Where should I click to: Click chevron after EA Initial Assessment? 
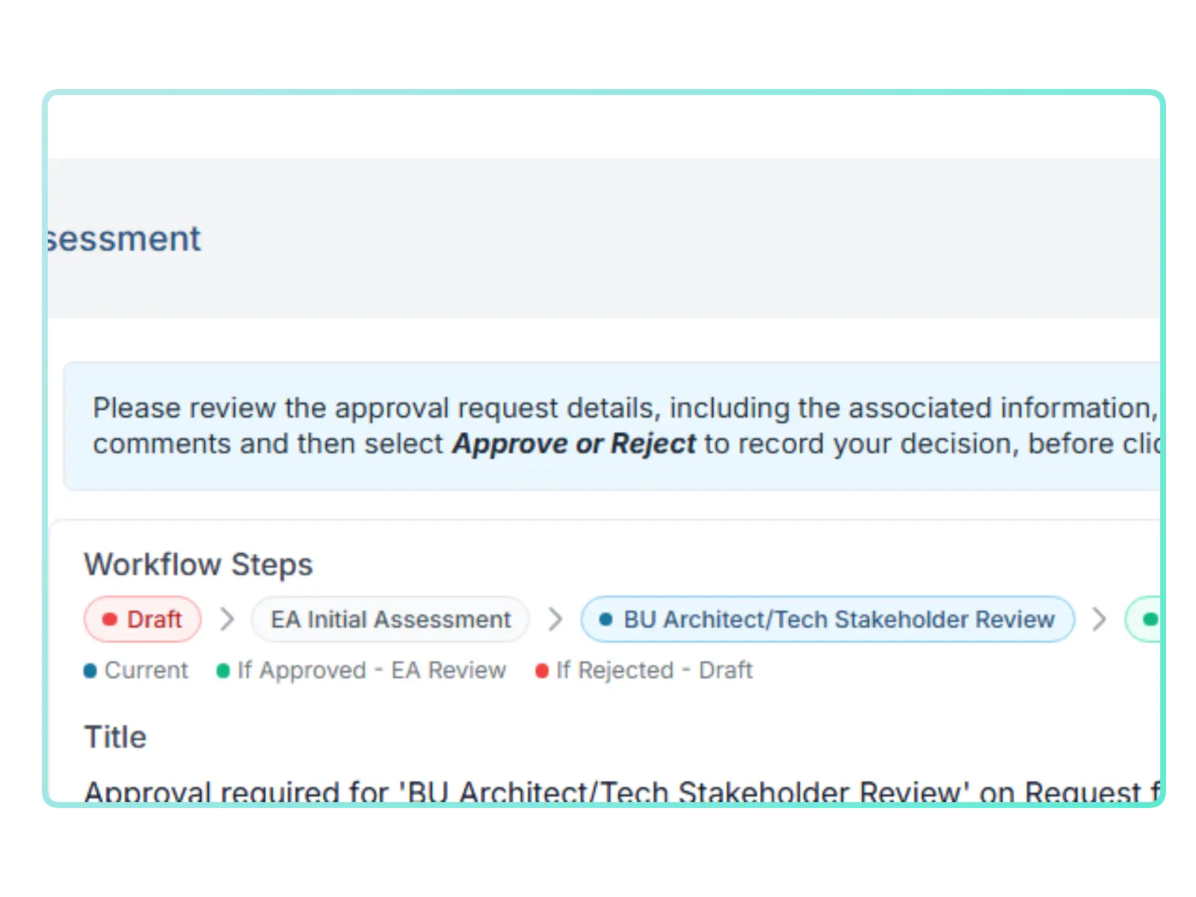[x=555, y=619]
